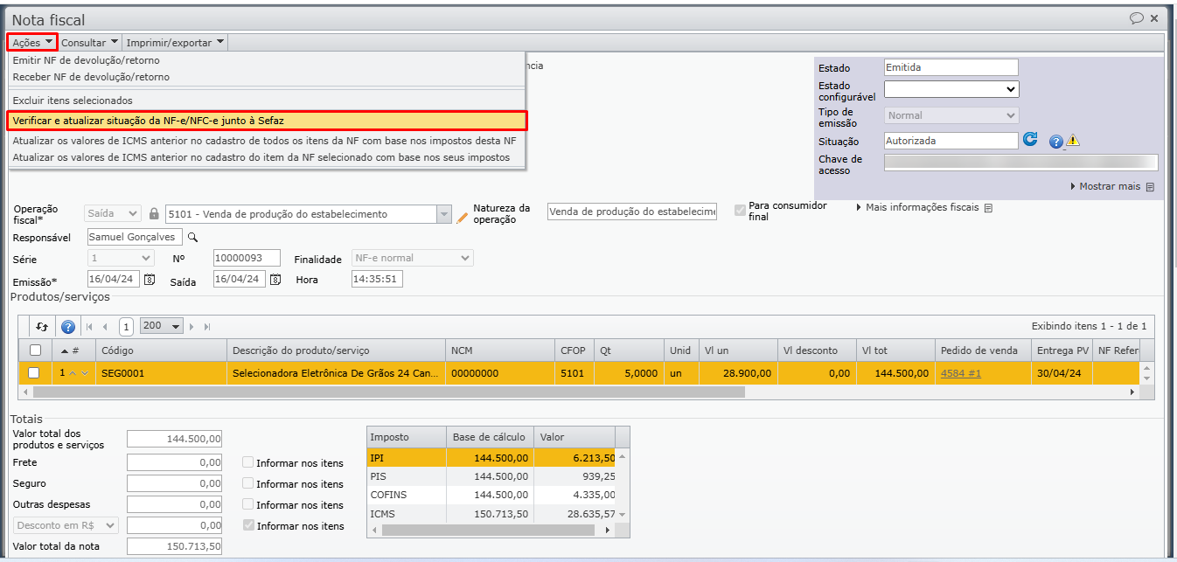Click the blue refresh icon beside Situação
The height and width of the screenshot is (562, 1177).
click(x=1030, y=140)
